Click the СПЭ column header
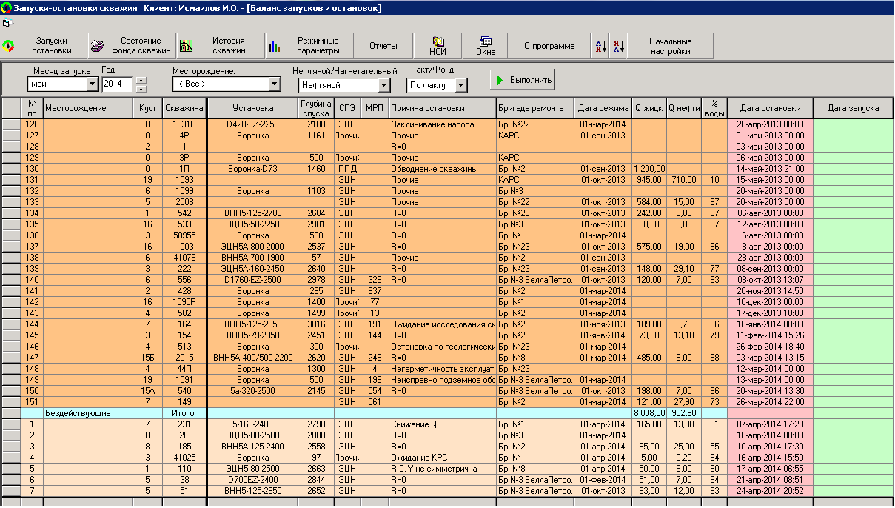This screenshot has height=508, width=895. point(347,108)
